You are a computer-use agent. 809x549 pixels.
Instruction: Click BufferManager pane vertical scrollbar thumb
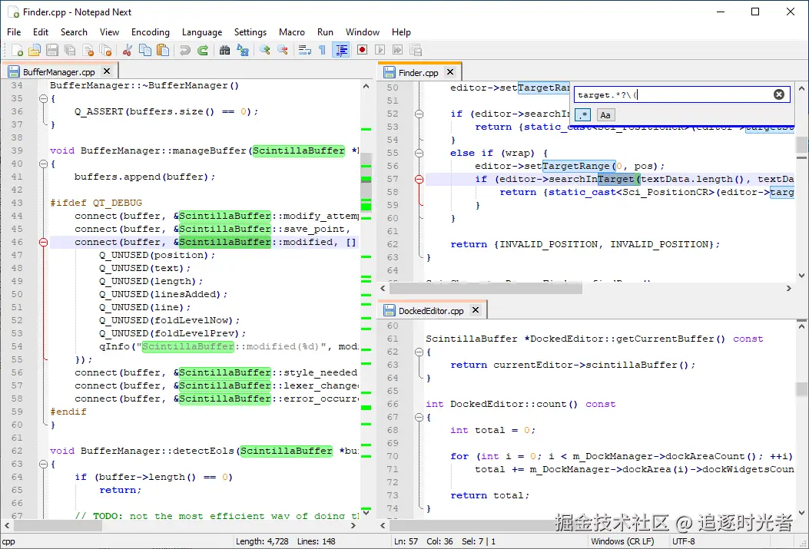pyautogui.click(x=366, y=183)
